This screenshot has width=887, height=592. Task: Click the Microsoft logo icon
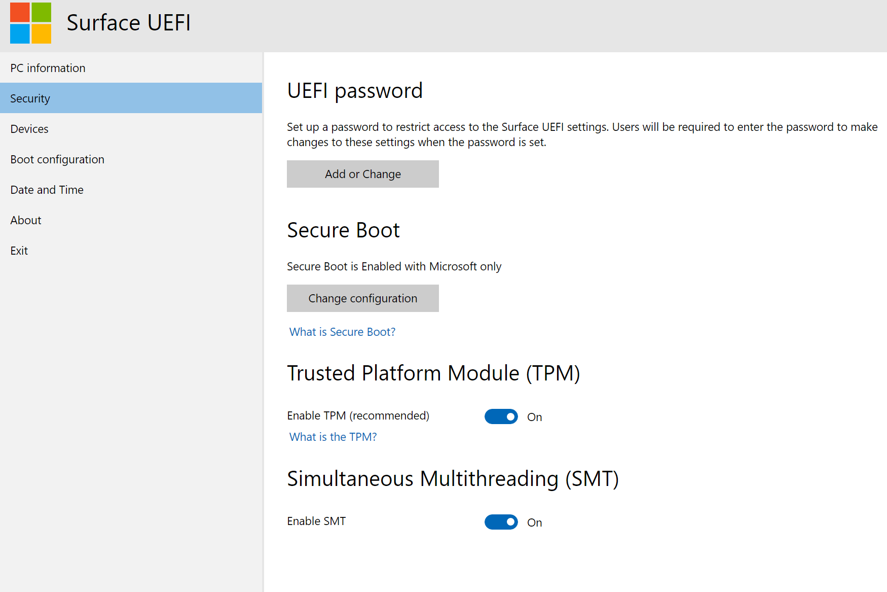pos(30,23)
